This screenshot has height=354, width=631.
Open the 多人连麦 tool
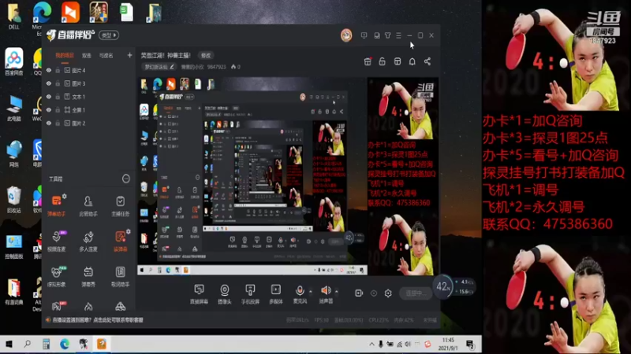88,241
